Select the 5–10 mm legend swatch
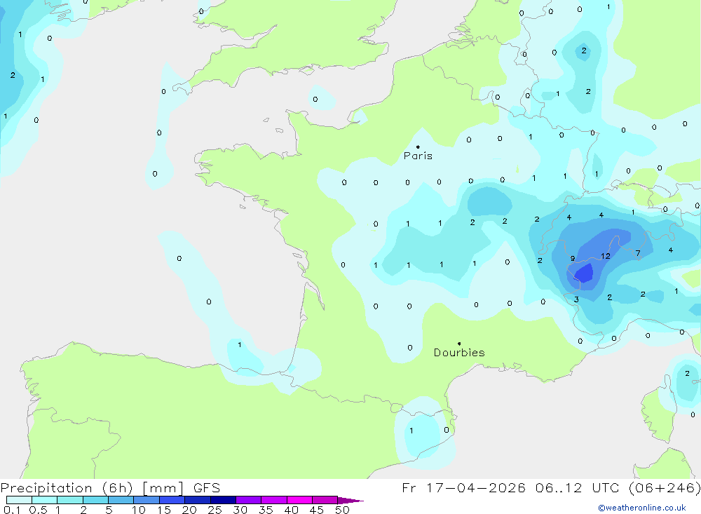This screenshot has height=514, width=701. click(121, 500)
